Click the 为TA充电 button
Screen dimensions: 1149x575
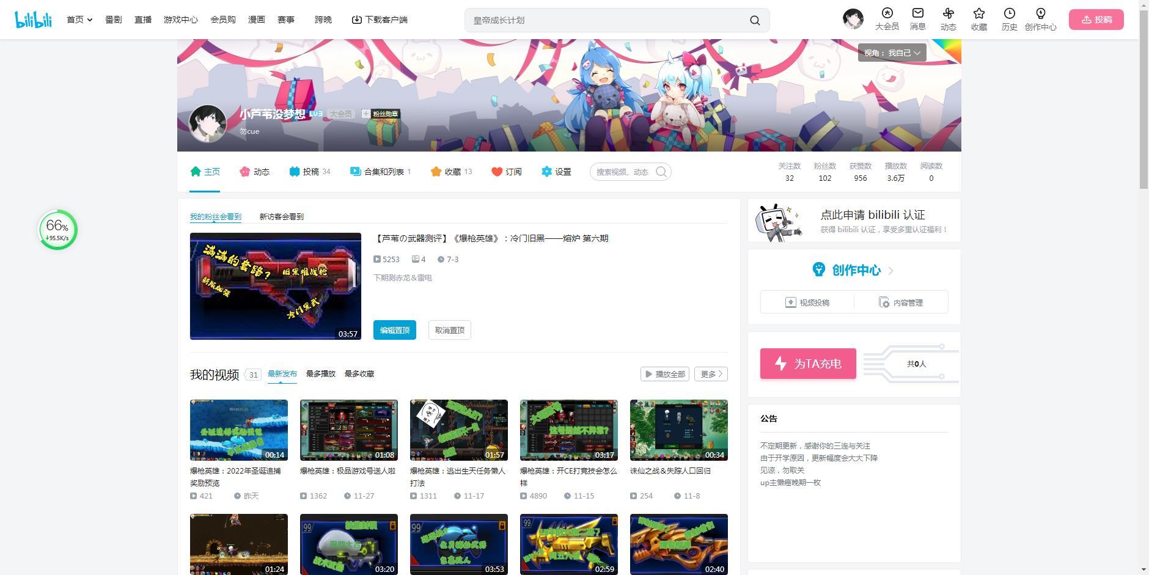pyautogui.click(x=808, y=364)
